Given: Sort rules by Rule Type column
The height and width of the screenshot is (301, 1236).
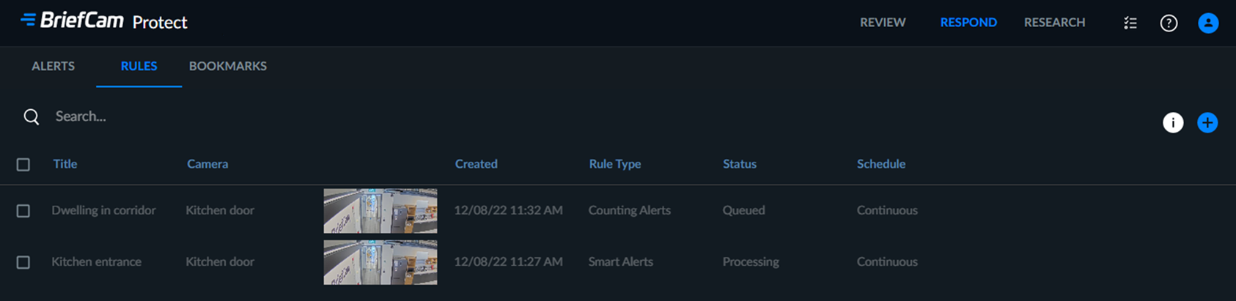Looking at the screenshot, I should click(x=614, y=164).
